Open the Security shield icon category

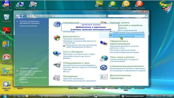(57, 38)
